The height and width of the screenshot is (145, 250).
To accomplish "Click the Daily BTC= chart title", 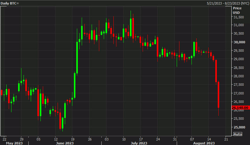I will [x=10, y=3].
